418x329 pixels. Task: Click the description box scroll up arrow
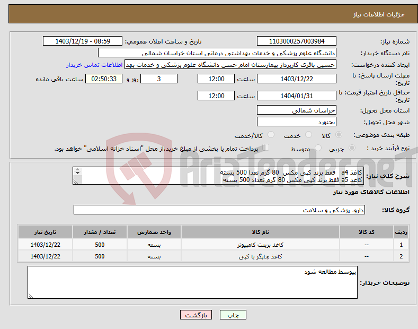77,169
